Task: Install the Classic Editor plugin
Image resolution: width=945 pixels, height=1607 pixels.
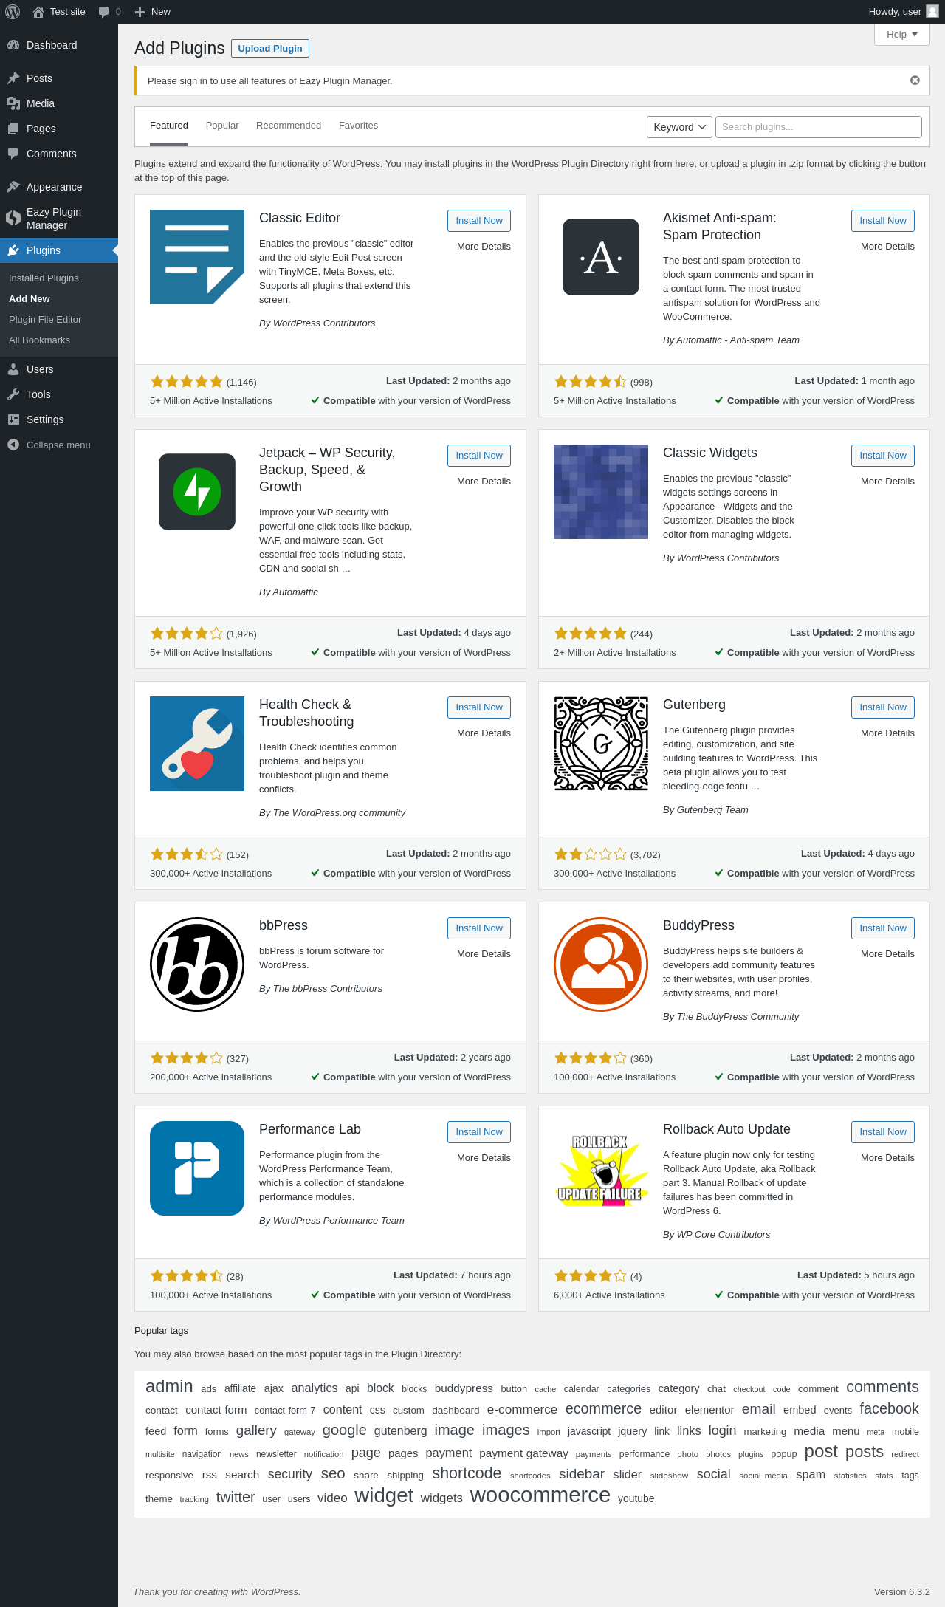Action: pyautogui.click(x=479, y=221)
